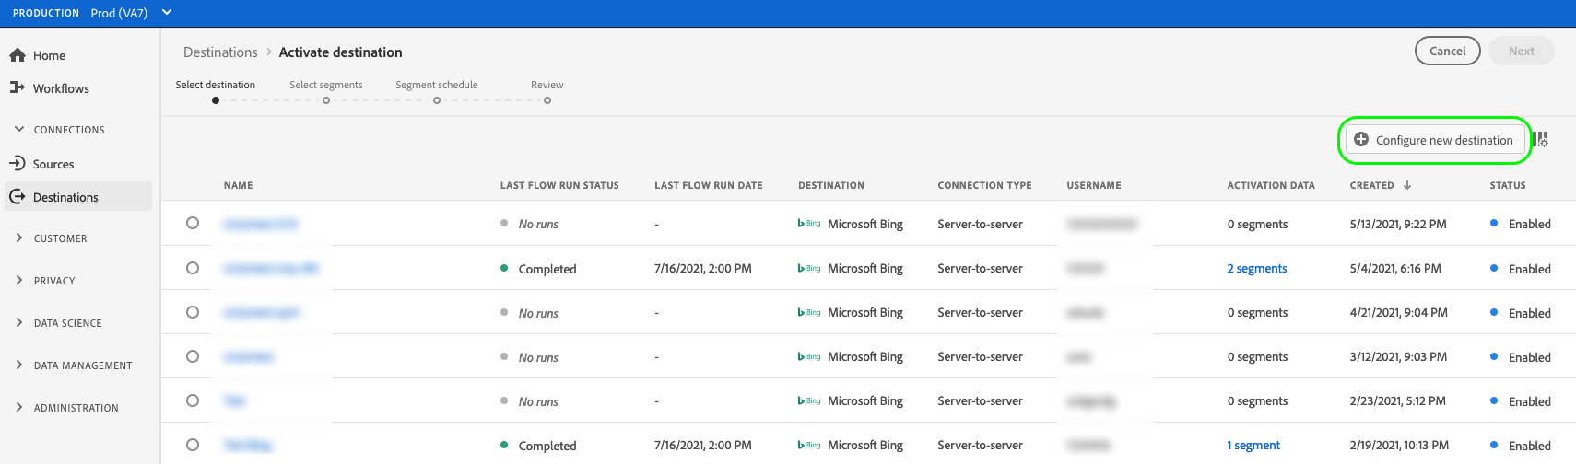Viewport: 1576px width, 464px height.
Task: Sort by the Name column header
Action: click(239, 185)
